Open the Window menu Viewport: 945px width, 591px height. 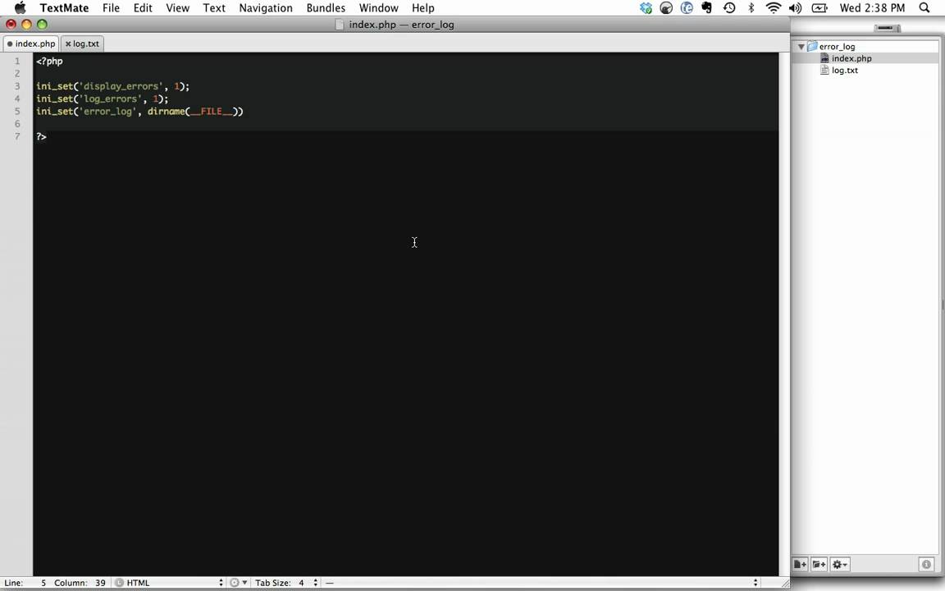pyautogui.click(x=378, y=8)
